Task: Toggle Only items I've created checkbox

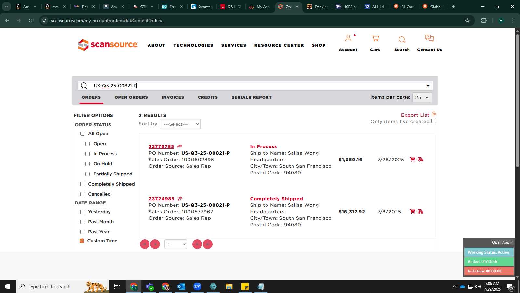Action: 433,121
